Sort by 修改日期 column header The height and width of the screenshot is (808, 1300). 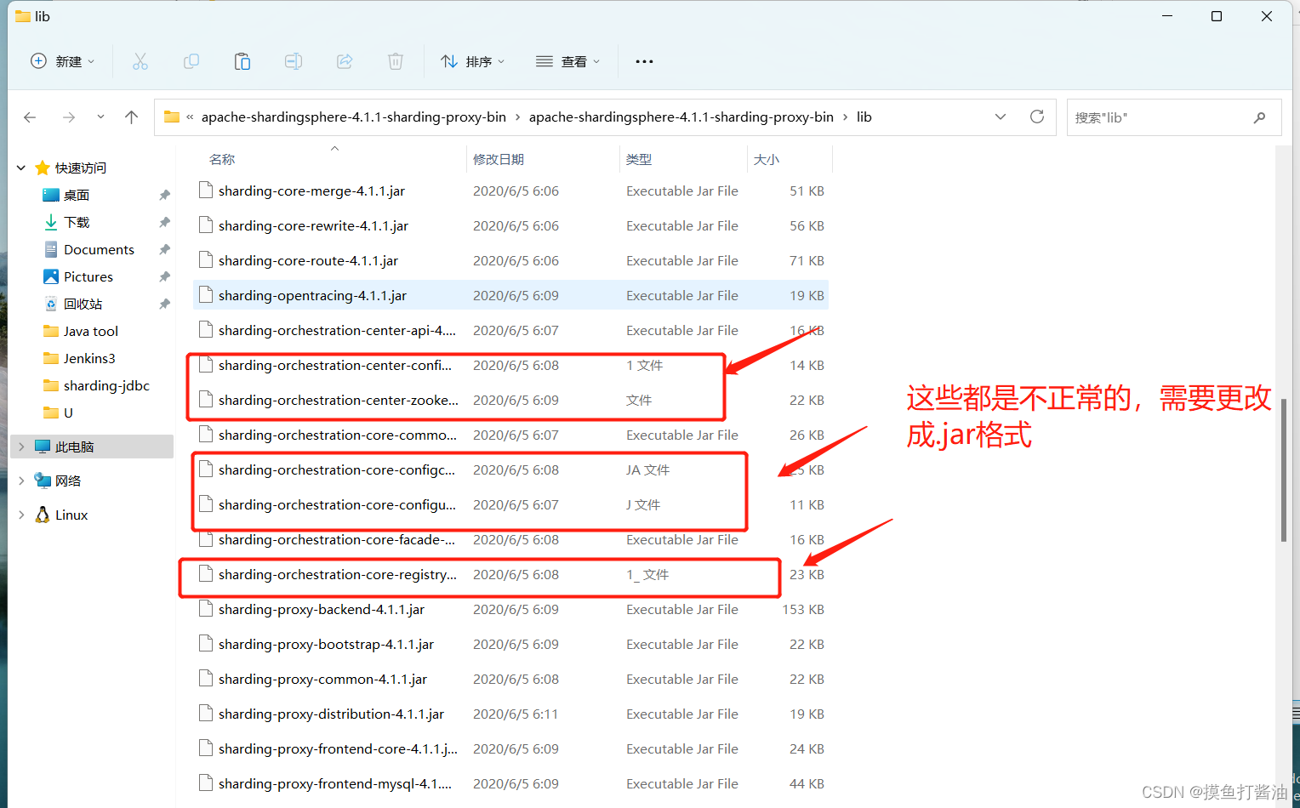(x=499, y=159)
